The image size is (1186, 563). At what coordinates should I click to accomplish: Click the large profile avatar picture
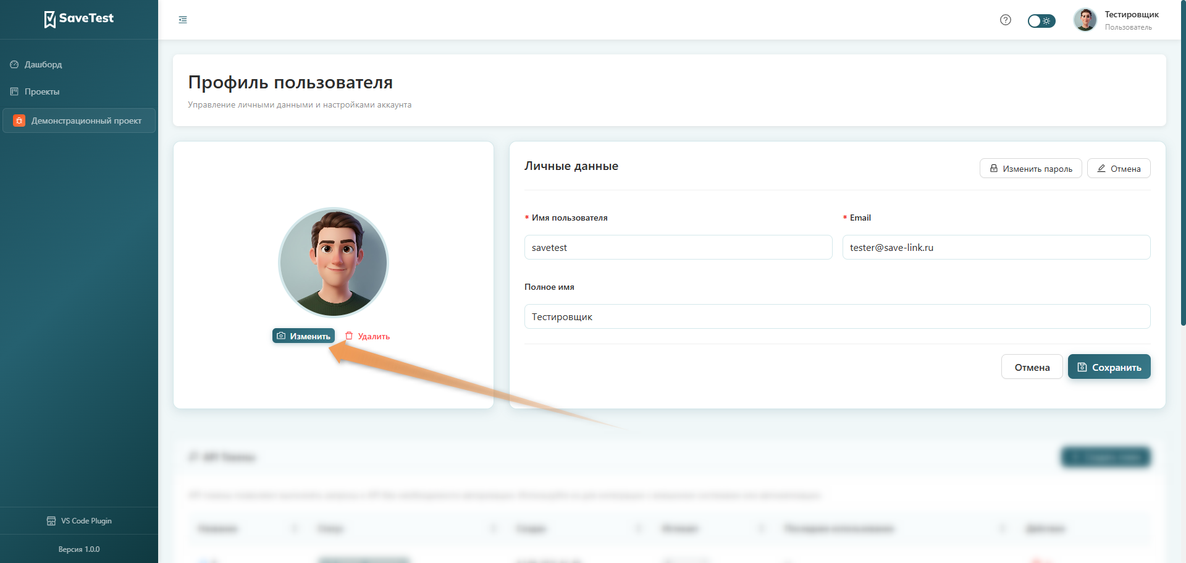coord(334,262)
